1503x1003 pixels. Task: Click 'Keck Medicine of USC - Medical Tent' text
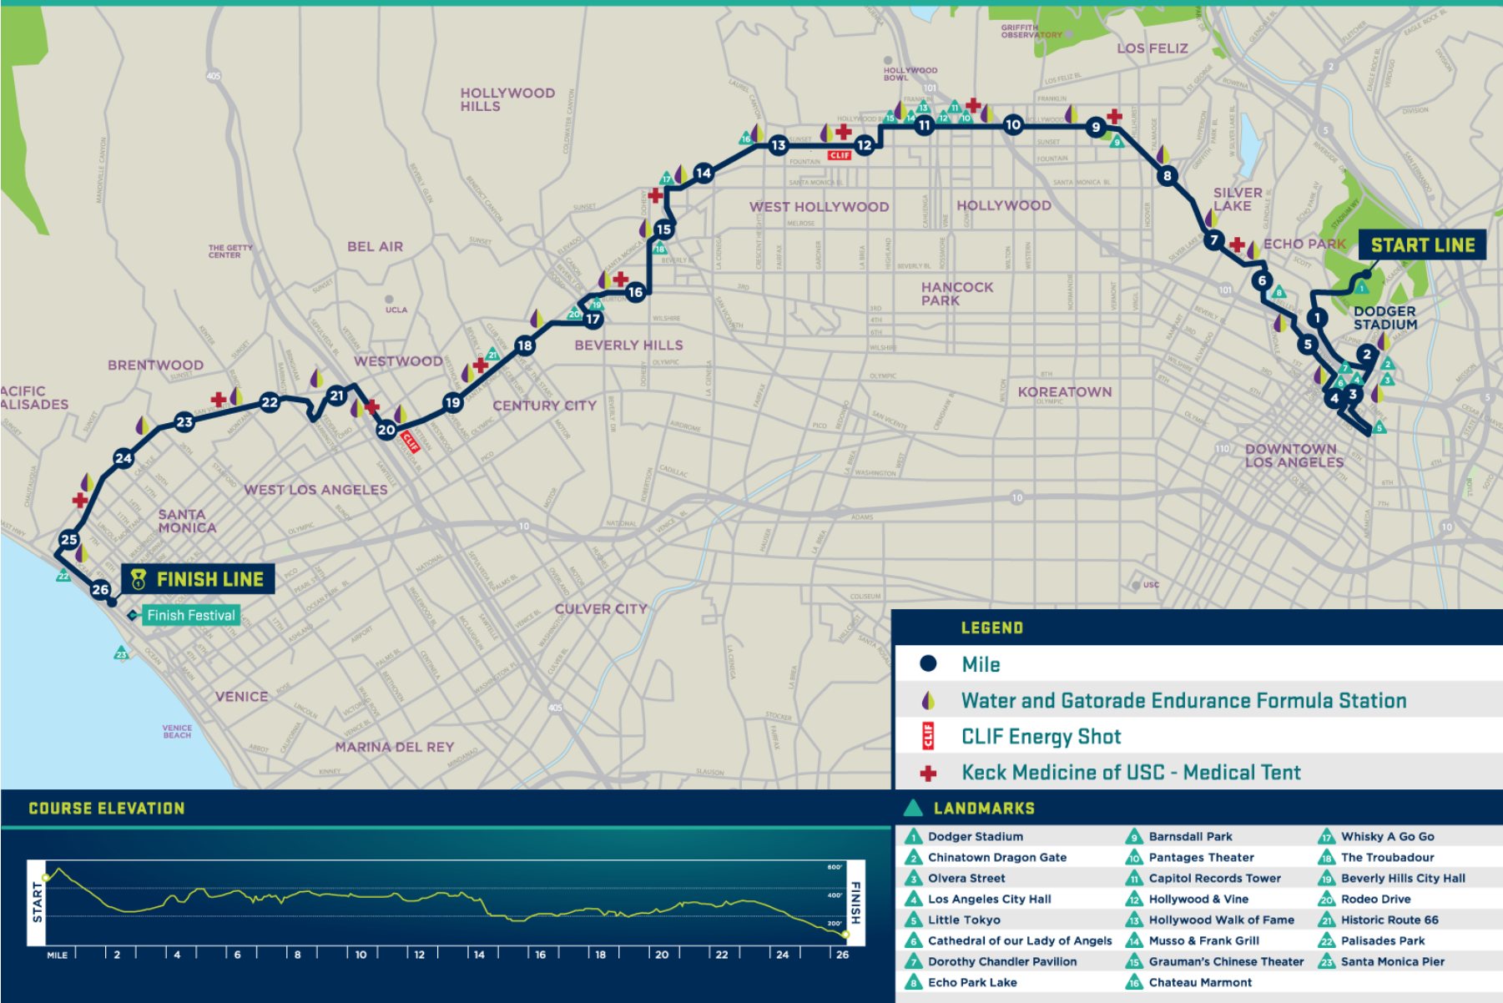(x=1131, y=773)
